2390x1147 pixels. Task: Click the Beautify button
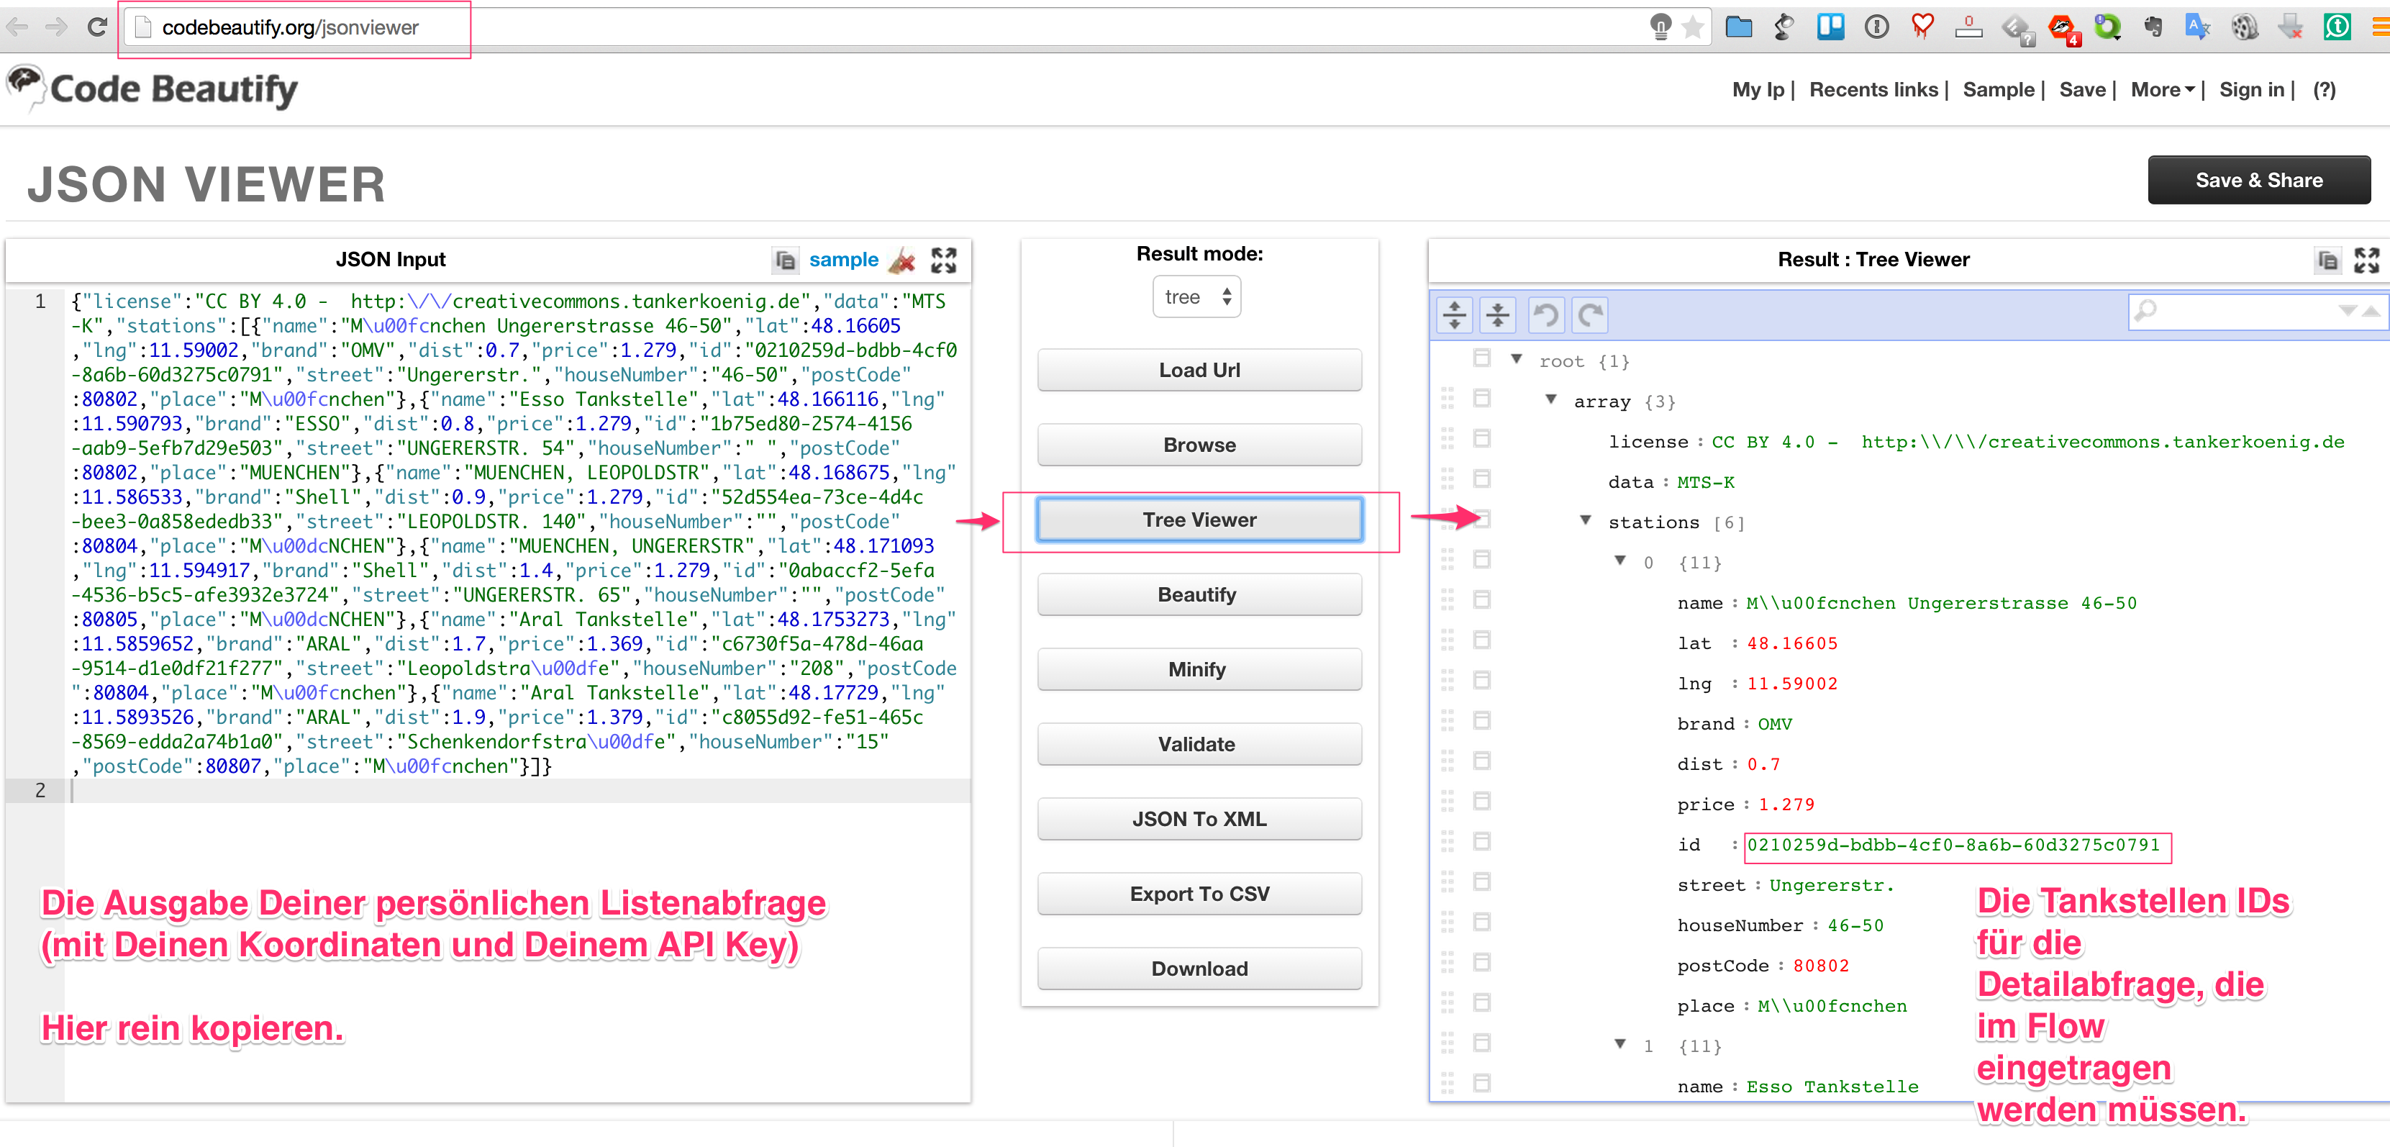[1199, 595]
